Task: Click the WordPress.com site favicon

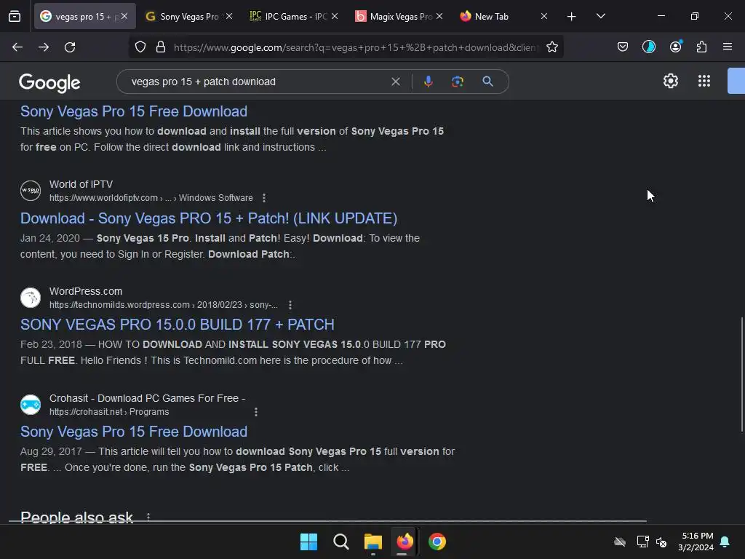Action: coord(31,298)
